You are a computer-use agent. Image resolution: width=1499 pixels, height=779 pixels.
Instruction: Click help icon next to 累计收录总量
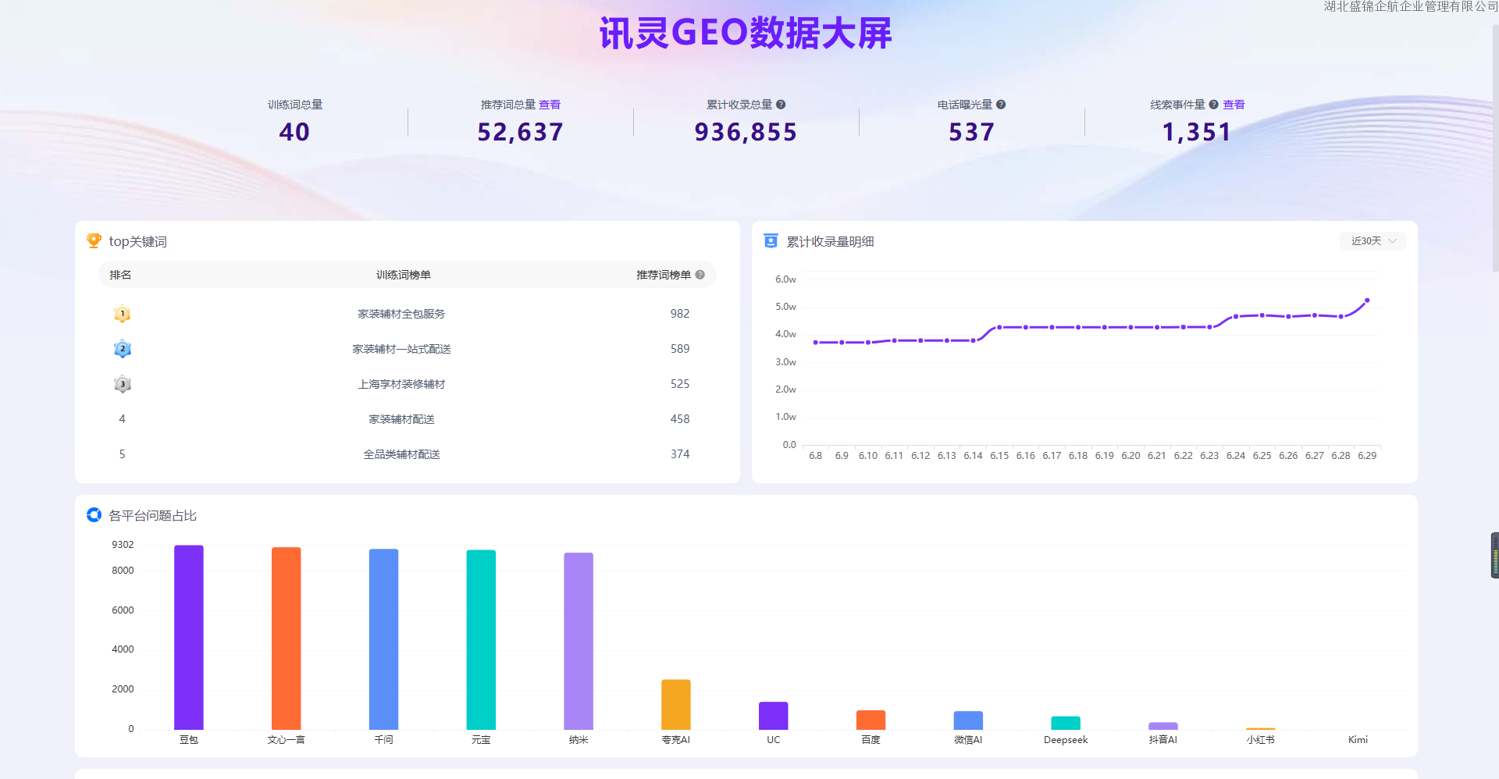(x=781, y=105)
